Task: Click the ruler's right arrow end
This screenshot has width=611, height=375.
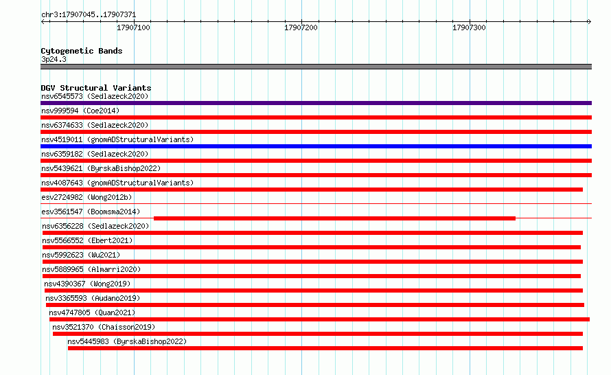Action: (x=589, y=21)
